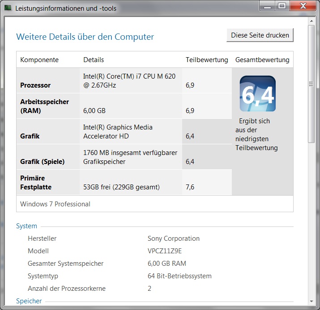This screenshot has height=310, width=320.
Task: Click the window title 'Leistungsinformationen und -tools'
Action: click(x=66, y=8)
